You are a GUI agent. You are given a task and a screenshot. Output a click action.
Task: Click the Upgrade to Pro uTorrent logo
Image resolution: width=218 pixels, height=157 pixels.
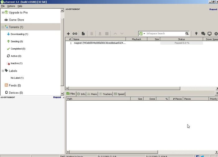coord(6,12)
